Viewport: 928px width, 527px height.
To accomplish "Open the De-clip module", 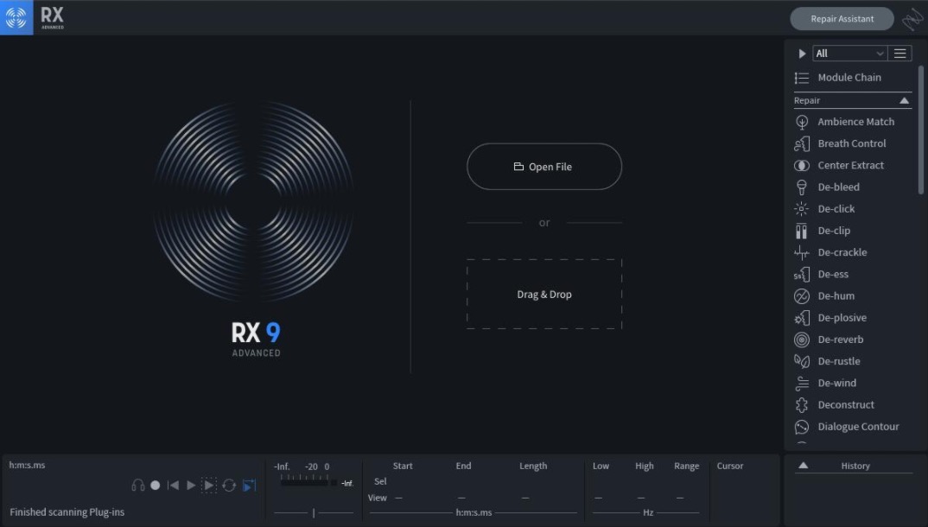I will coord(834,231).
